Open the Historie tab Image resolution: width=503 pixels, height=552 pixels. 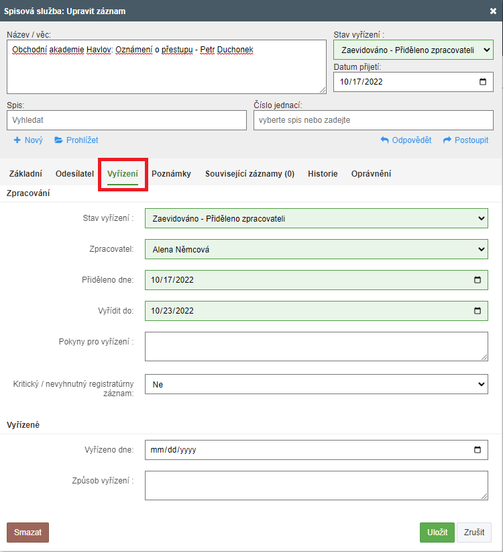323,173
